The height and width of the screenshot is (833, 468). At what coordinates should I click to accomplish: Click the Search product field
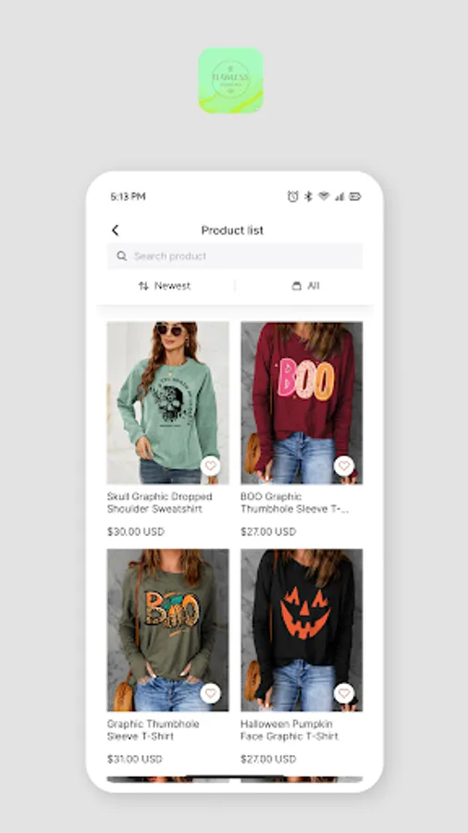click(x=235, y=256)
